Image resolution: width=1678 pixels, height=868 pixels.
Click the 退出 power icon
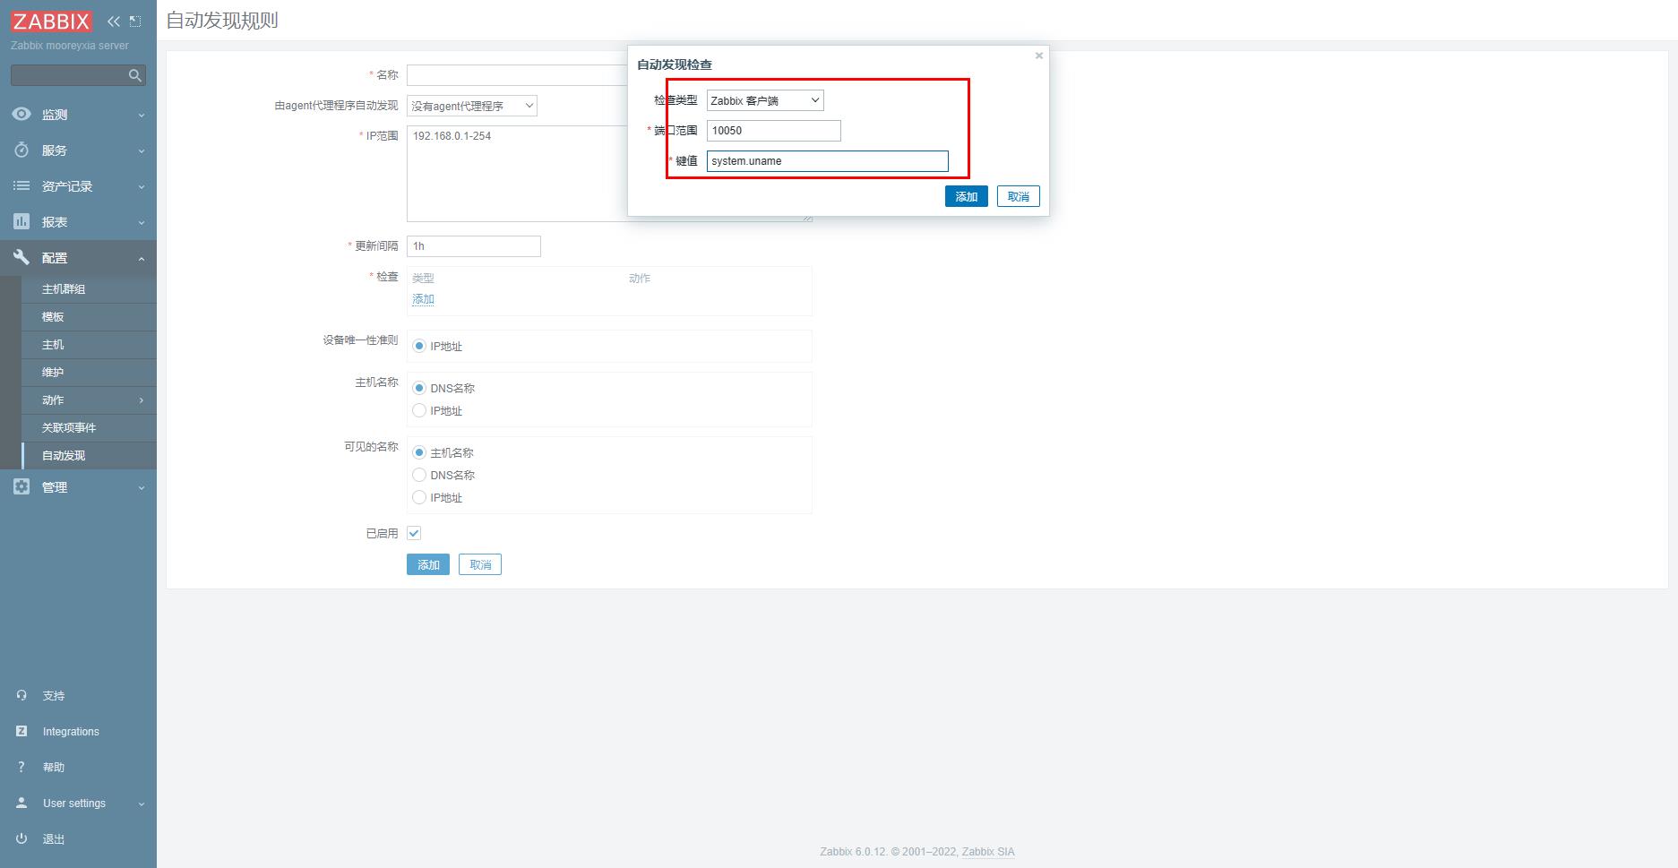[22, 839]
